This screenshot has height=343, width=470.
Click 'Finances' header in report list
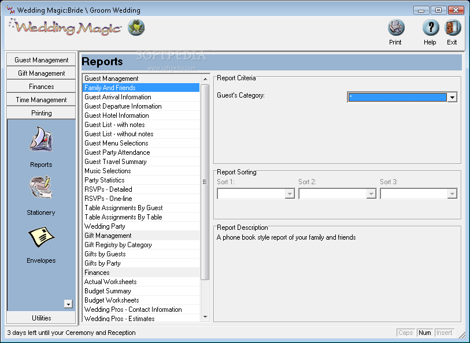coord(141,273)
